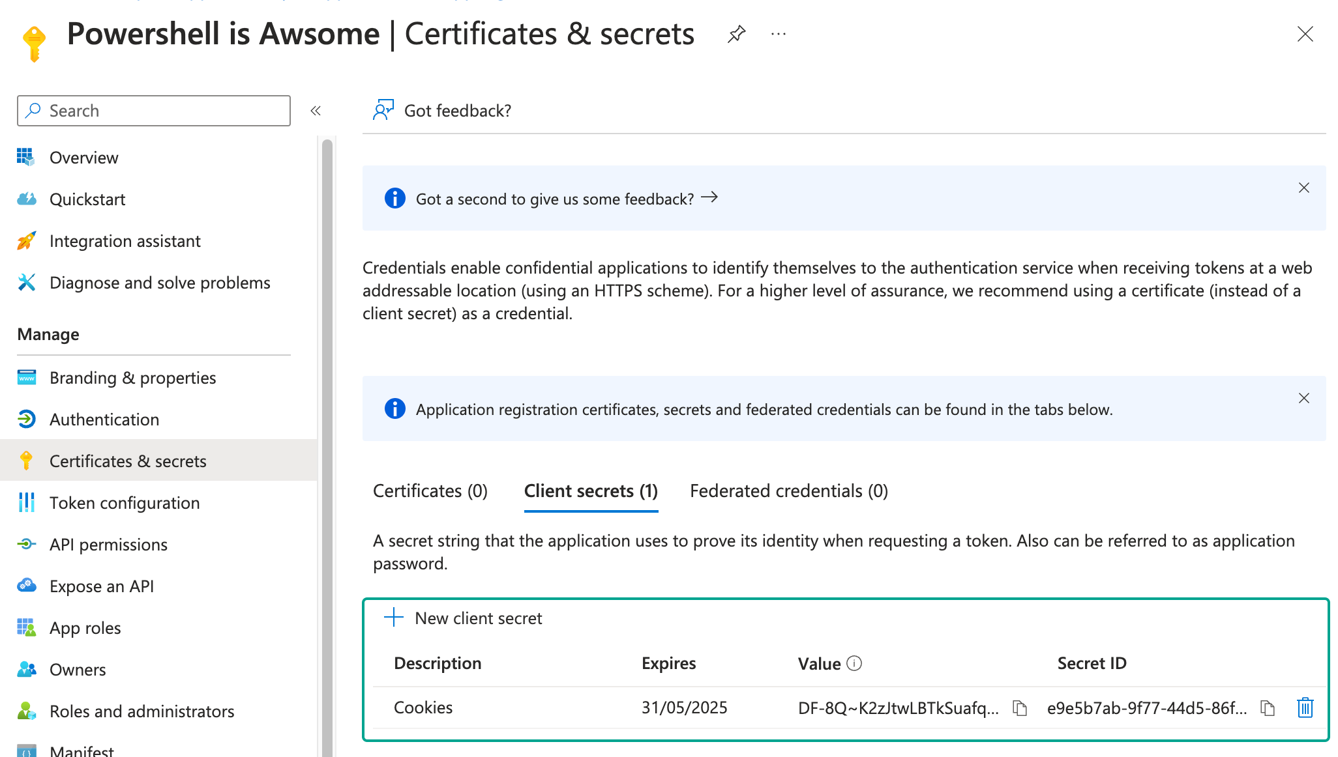Go to the Authentication page

pos(104,420)
